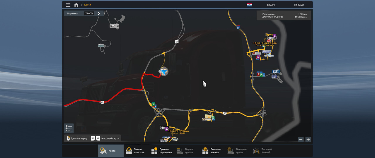
Task: Click the Масштаб карты control hint
Action: (x=105, y=138)
